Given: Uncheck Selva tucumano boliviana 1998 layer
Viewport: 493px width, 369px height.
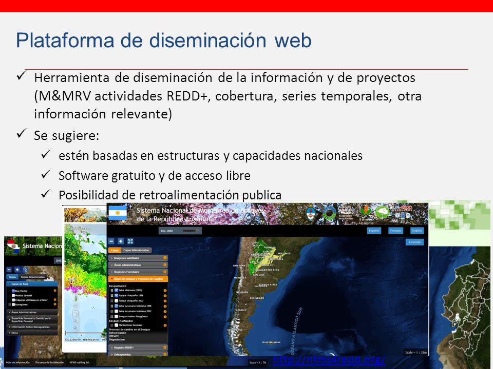Looking at the screenshot, I should pyautogui.click(x=117, y=306).
